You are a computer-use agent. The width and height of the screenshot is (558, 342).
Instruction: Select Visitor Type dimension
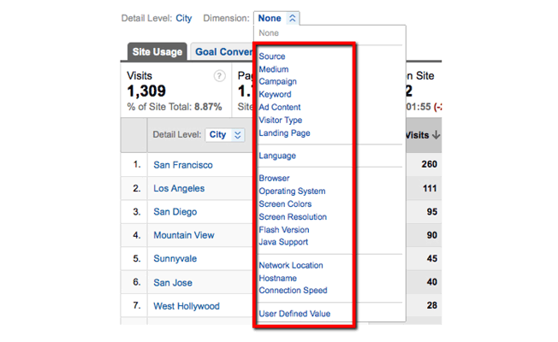(x=281, y=121)
